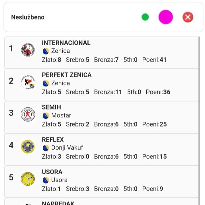
Task: Click Poeni:41 in the first row
Action: coord(154,60)
